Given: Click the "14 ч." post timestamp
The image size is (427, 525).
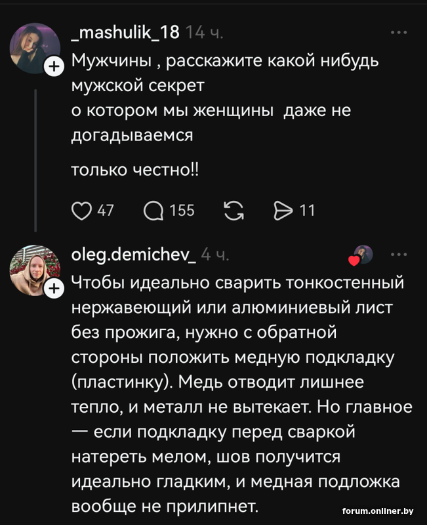Looking at the screenshot, I should (x=205, y=32).
